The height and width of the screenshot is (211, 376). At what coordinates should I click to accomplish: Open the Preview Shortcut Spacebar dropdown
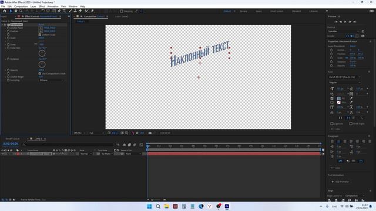click(x=343, y=31)
